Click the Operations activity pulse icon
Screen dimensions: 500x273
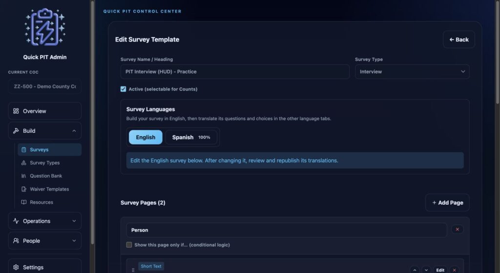tap(16, 221)
